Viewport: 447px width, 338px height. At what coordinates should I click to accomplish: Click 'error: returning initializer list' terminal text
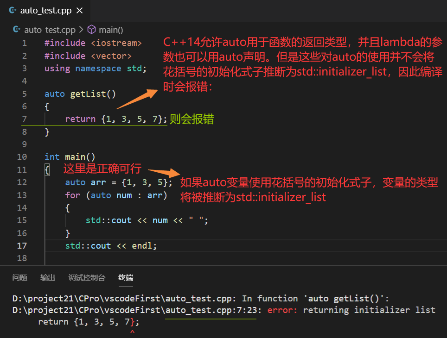tap(351, 310)
